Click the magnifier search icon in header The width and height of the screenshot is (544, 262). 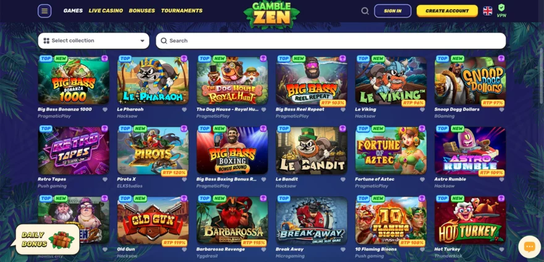[x=365, y=11]
